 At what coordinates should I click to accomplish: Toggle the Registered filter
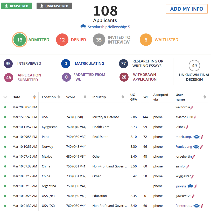pyautogui.click(x=17, y=6)
